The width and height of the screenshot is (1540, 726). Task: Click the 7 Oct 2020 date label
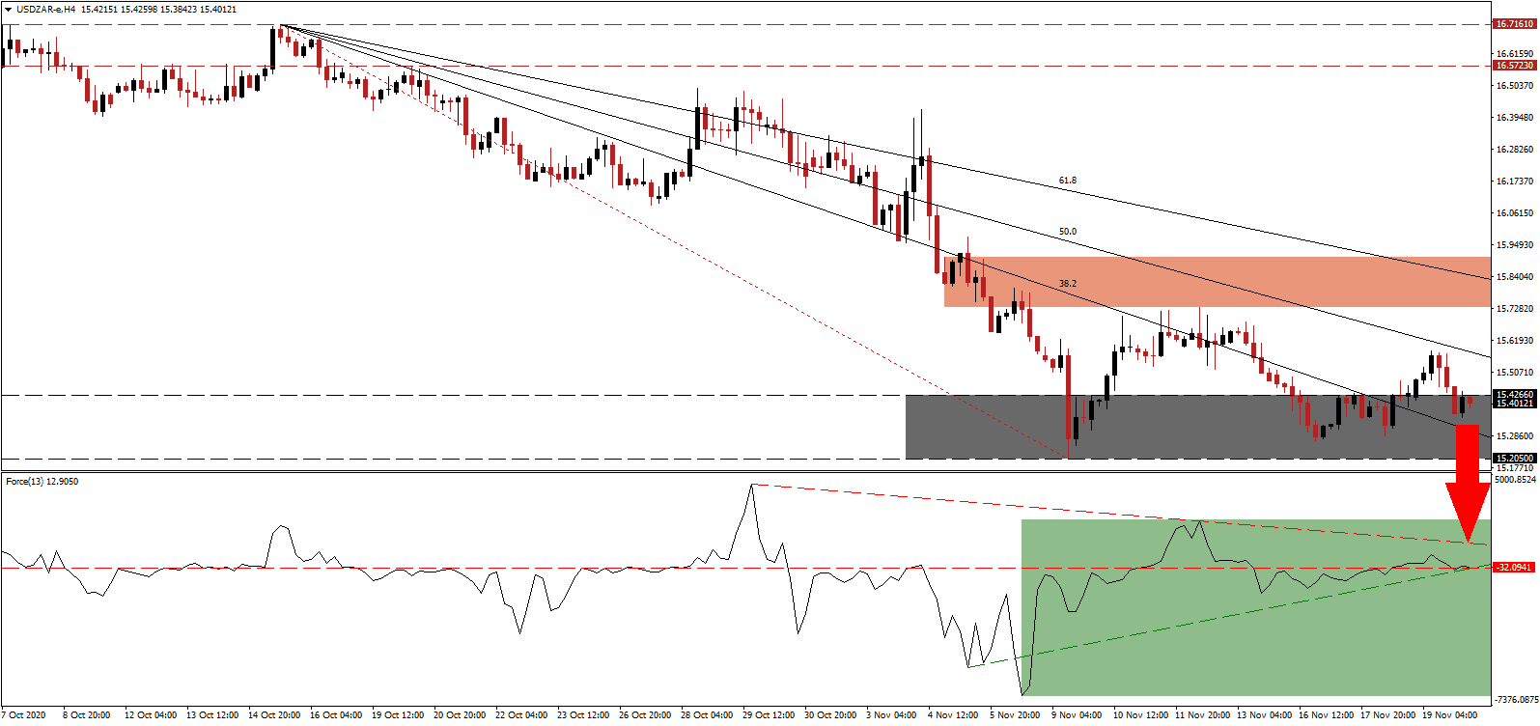point(24,715)
